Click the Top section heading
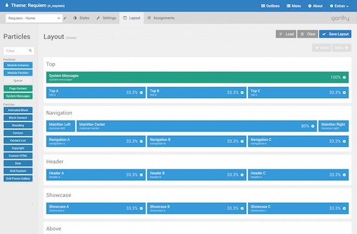This screenshot has height=234, width=357. point(51,64)
